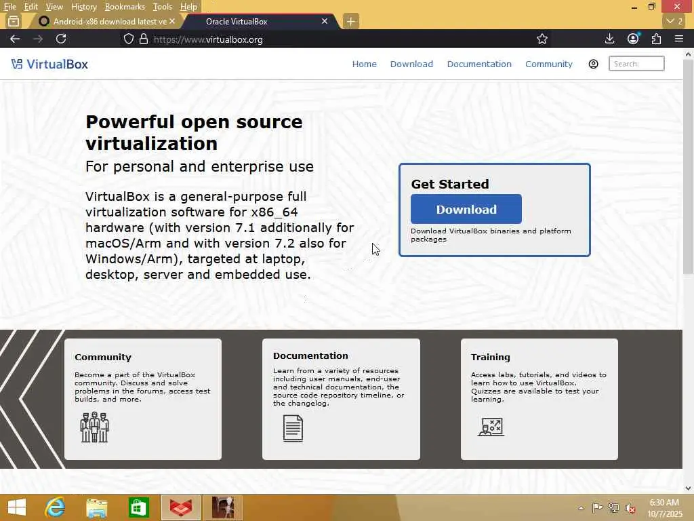Click the padlock site security icon
Viewport: 694px width, 521px height.
[144, 39]
